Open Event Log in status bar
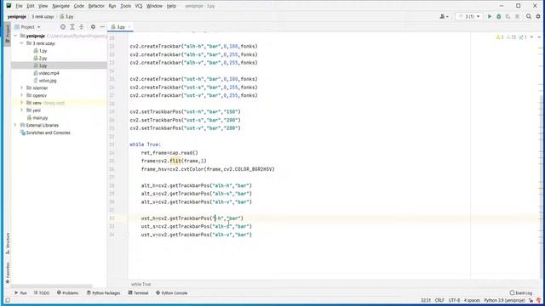The image size is (545, 306). [x=520, y=292]
